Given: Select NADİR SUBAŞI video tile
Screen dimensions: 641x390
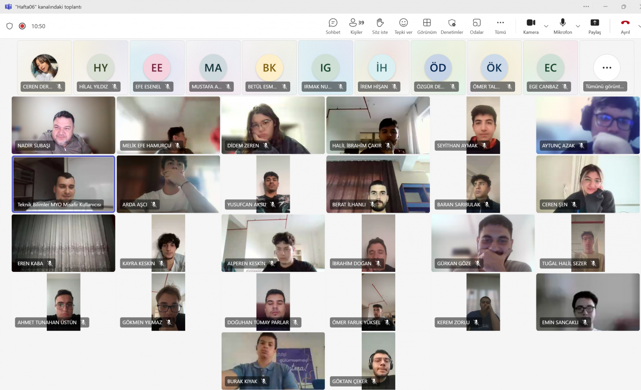Looking at the screenshot, I should point(63,125).
